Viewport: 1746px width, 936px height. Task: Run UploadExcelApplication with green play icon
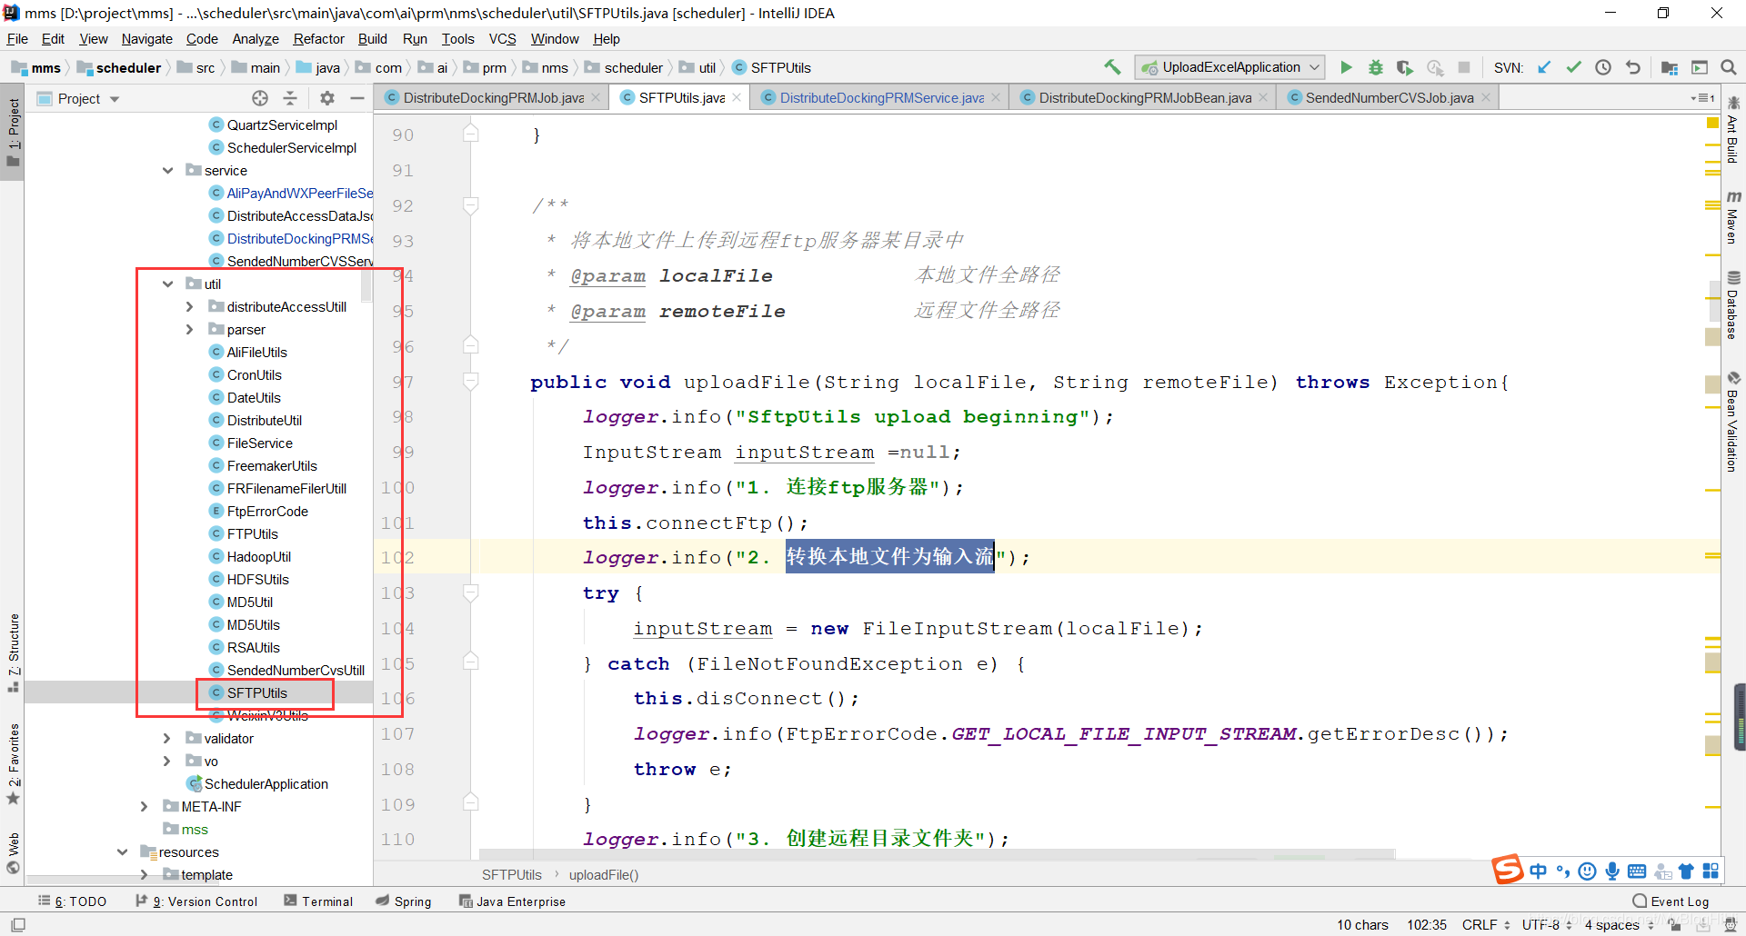click(x=1347, y=67)
